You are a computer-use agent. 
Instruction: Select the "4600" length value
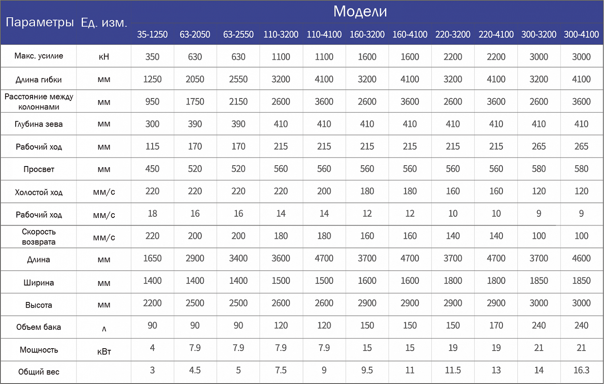point(581,259)
